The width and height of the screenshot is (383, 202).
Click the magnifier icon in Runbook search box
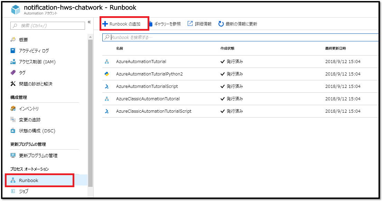(107, 37)
